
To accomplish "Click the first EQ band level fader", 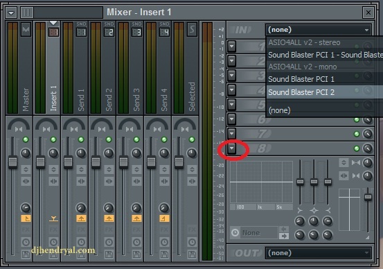I will pyautogui.click(x=300, y=182).
